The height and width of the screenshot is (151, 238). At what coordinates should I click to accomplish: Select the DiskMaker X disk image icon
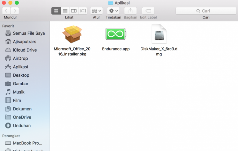click(159, 34)
